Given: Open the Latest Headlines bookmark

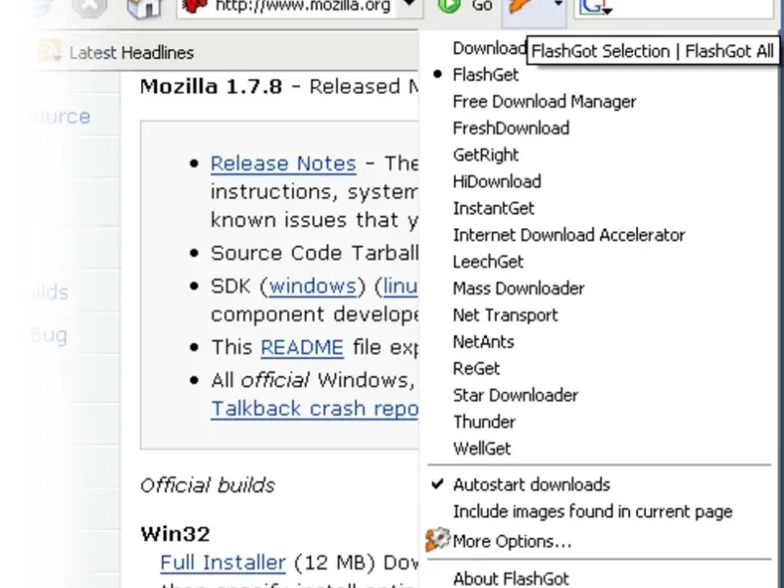Looking at the screenshot, I should (131, 53).
